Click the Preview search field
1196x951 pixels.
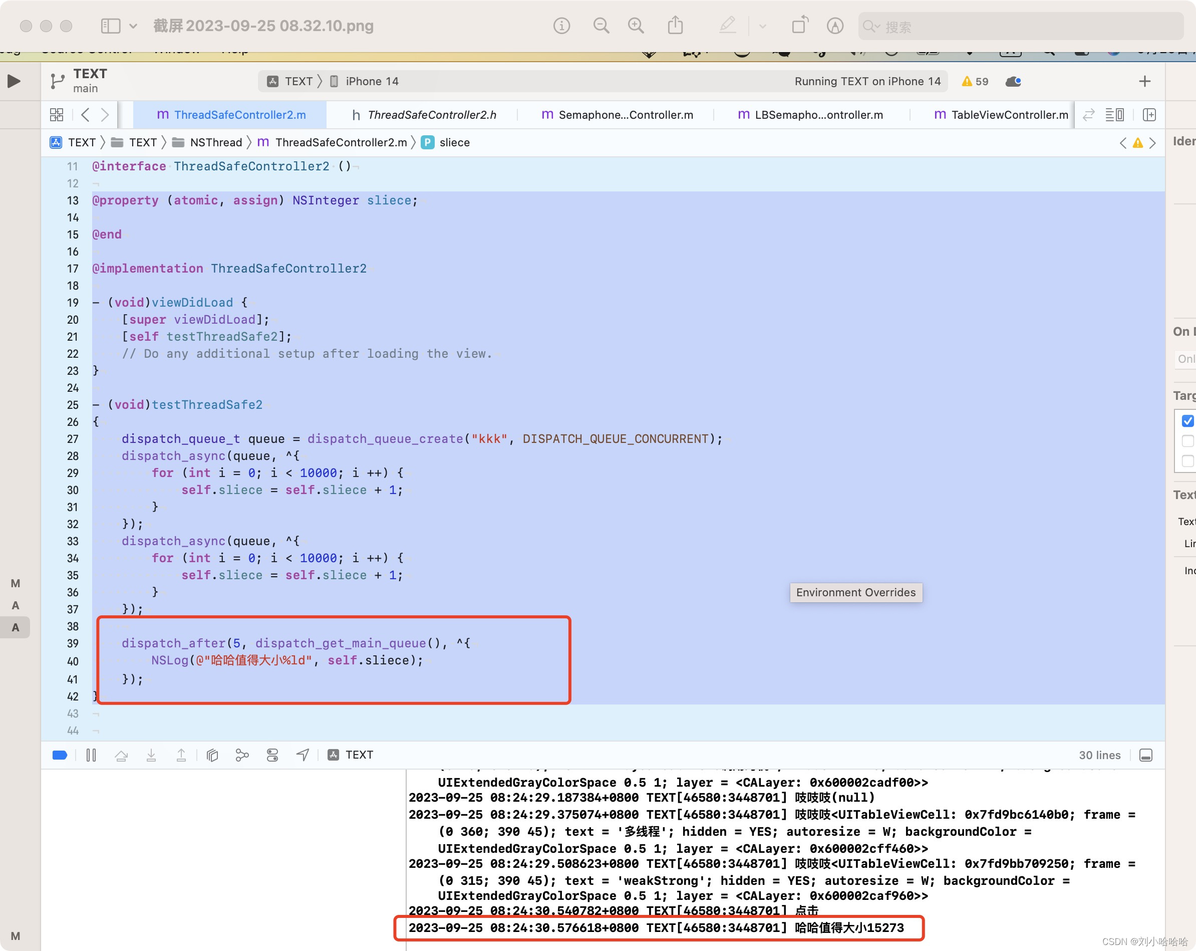1021,26
